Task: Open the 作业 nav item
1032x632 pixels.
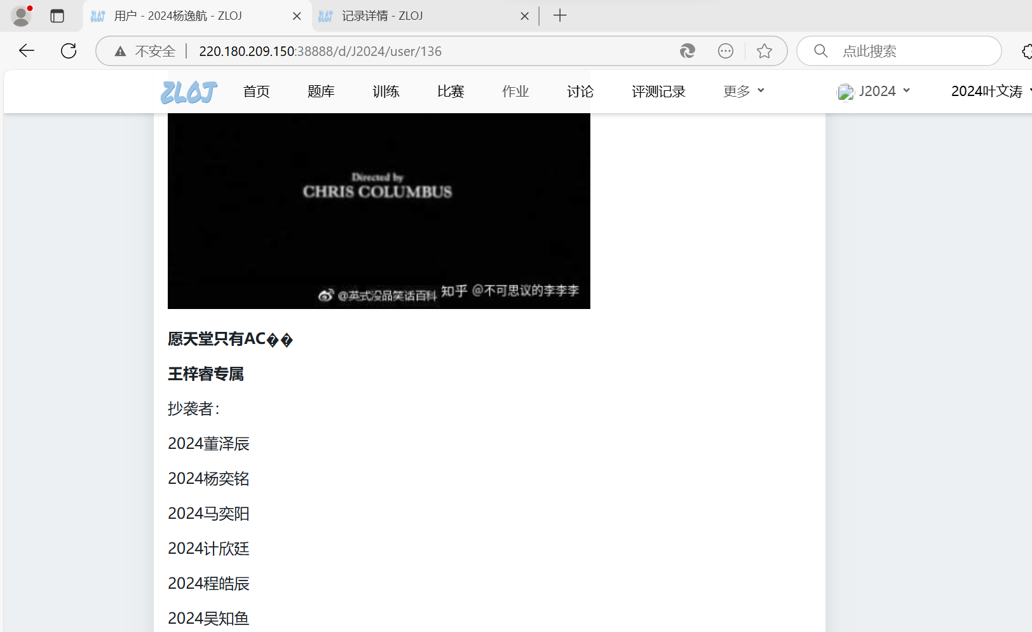Action: [x=515, y=92]
